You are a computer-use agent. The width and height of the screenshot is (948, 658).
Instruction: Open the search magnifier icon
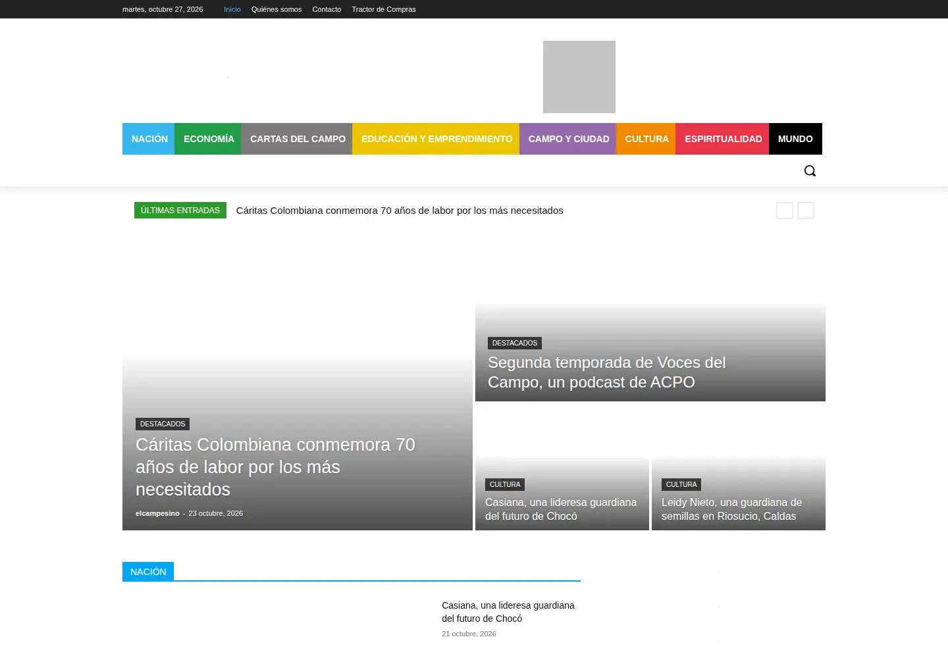click(810, 171)
